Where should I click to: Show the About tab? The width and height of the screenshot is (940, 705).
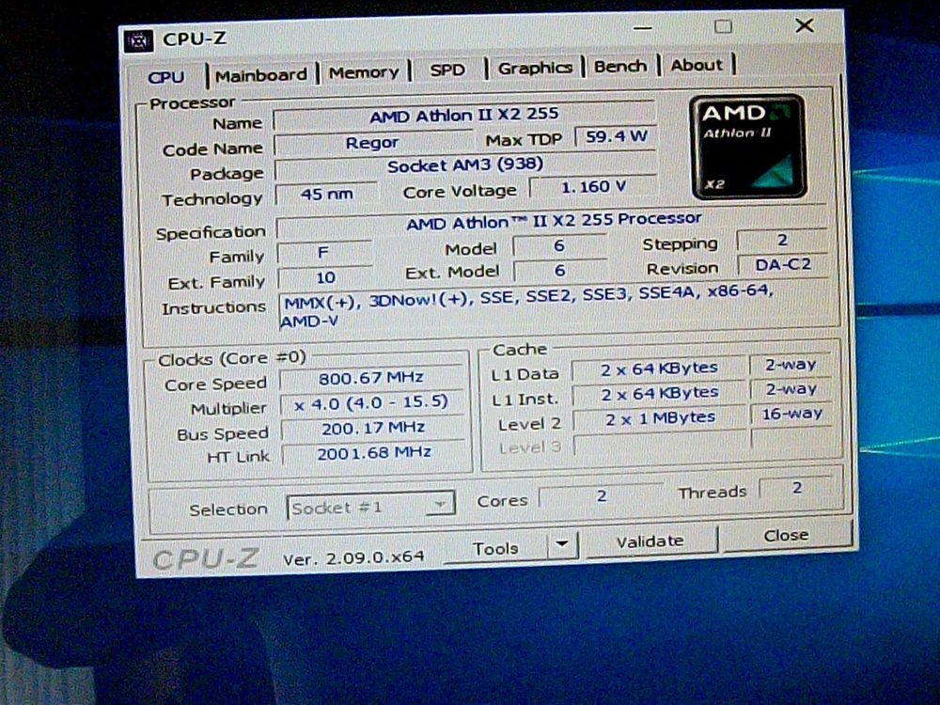coord(697,65)
